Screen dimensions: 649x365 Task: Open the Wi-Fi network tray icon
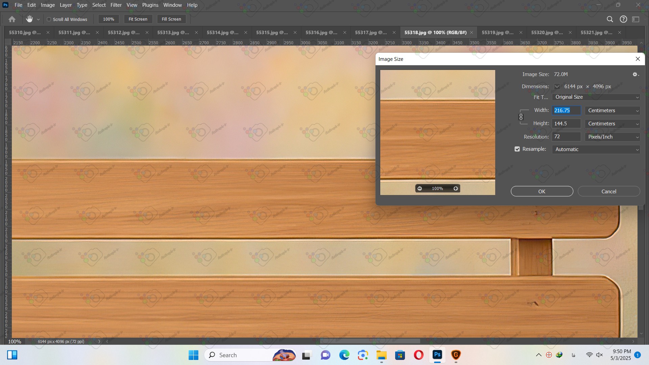(589, 355)
